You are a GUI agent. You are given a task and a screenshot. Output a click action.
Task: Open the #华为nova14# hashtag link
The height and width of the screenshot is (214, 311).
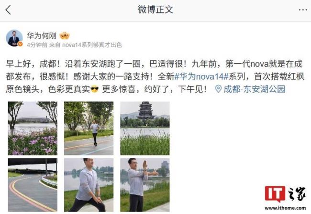coord(201,76)
